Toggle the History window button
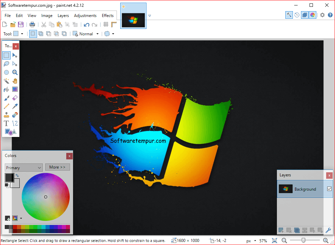Screen dimensions: 335x245 [x=297, y=15]
